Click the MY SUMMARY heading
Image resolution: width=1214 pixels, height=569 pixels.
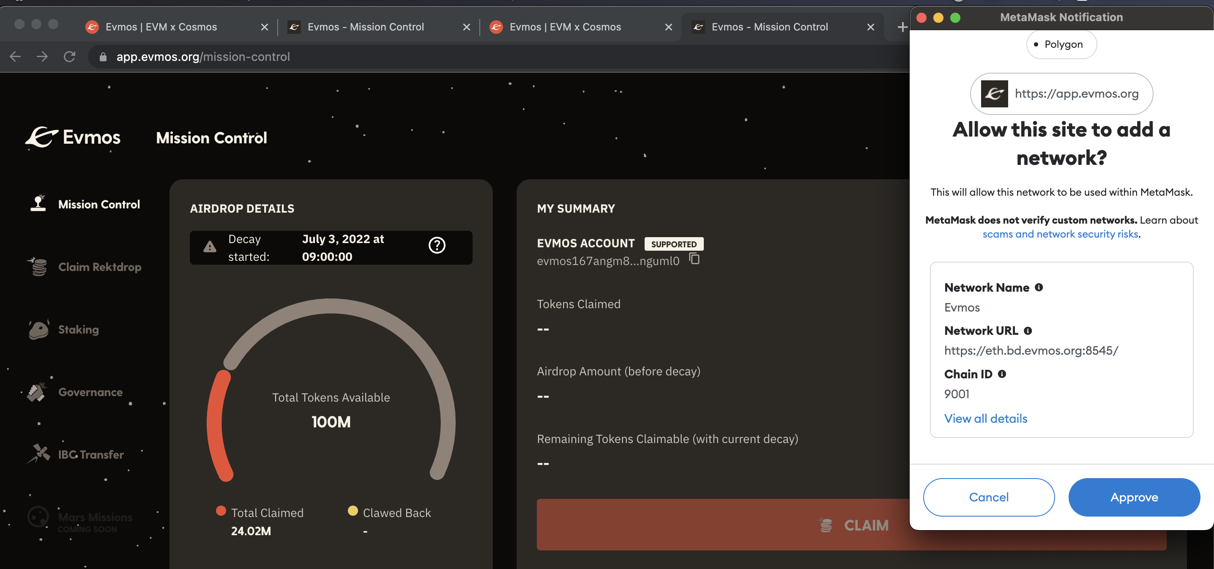point(575,208)
